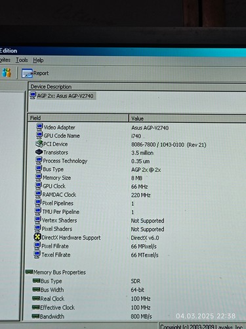The width and height of the screenshot is (246, 329).
Task: Click the Report wizard icon
Action: [27, 73]
